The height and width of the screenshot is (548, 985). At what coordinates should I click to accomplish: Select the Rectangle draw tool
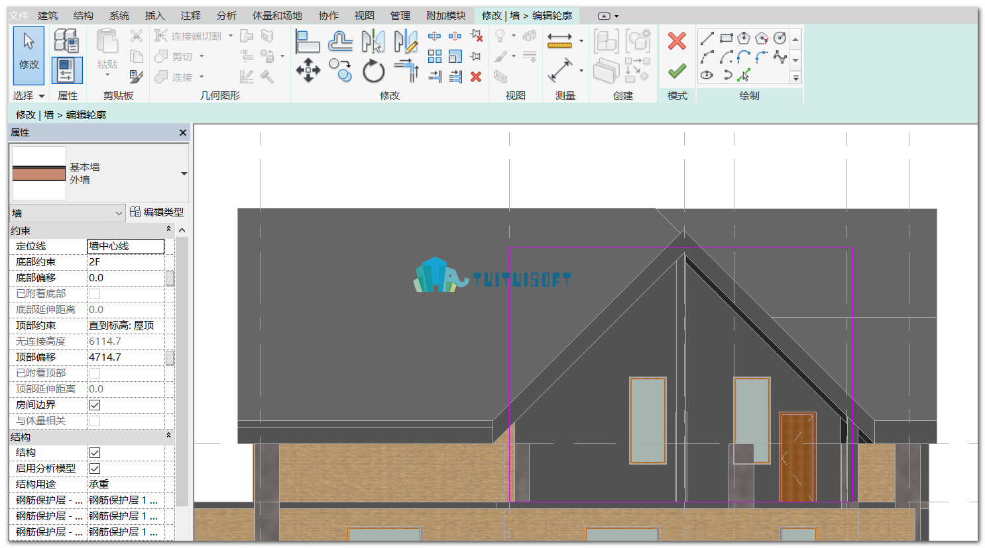coord(726,38)
